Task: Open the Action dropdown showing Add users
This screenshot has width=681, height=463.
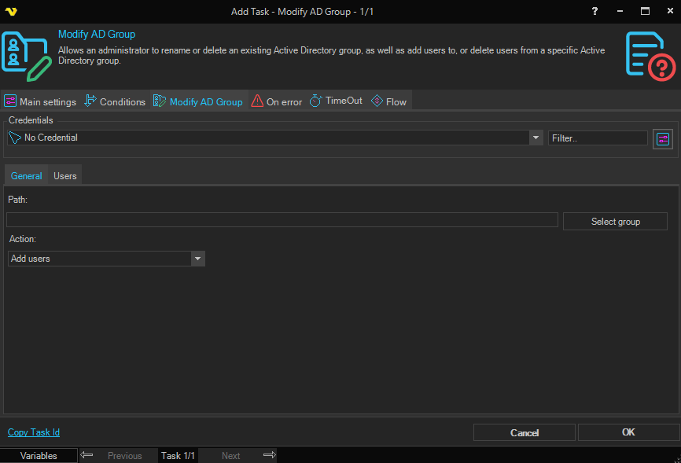Action: pos(197,259)
